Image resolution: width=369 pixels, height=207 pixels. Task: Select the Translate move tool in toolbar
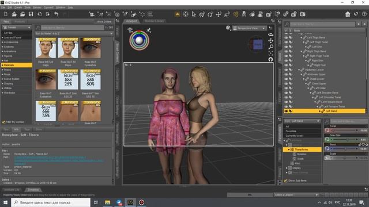tap(219, 14)
